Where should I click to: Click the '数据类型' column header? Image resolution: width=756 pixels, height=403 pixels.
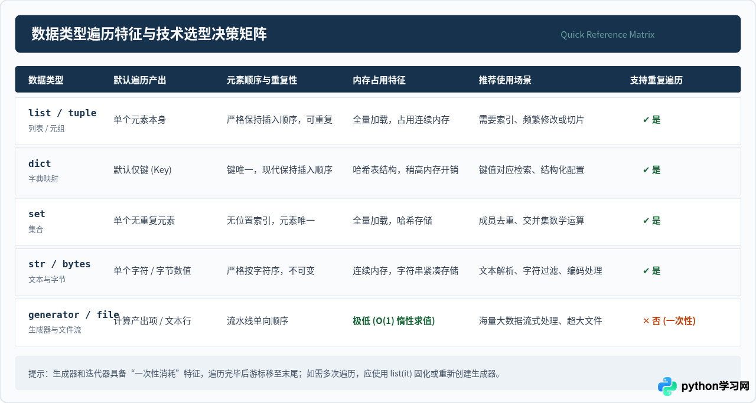coord(46,80)
